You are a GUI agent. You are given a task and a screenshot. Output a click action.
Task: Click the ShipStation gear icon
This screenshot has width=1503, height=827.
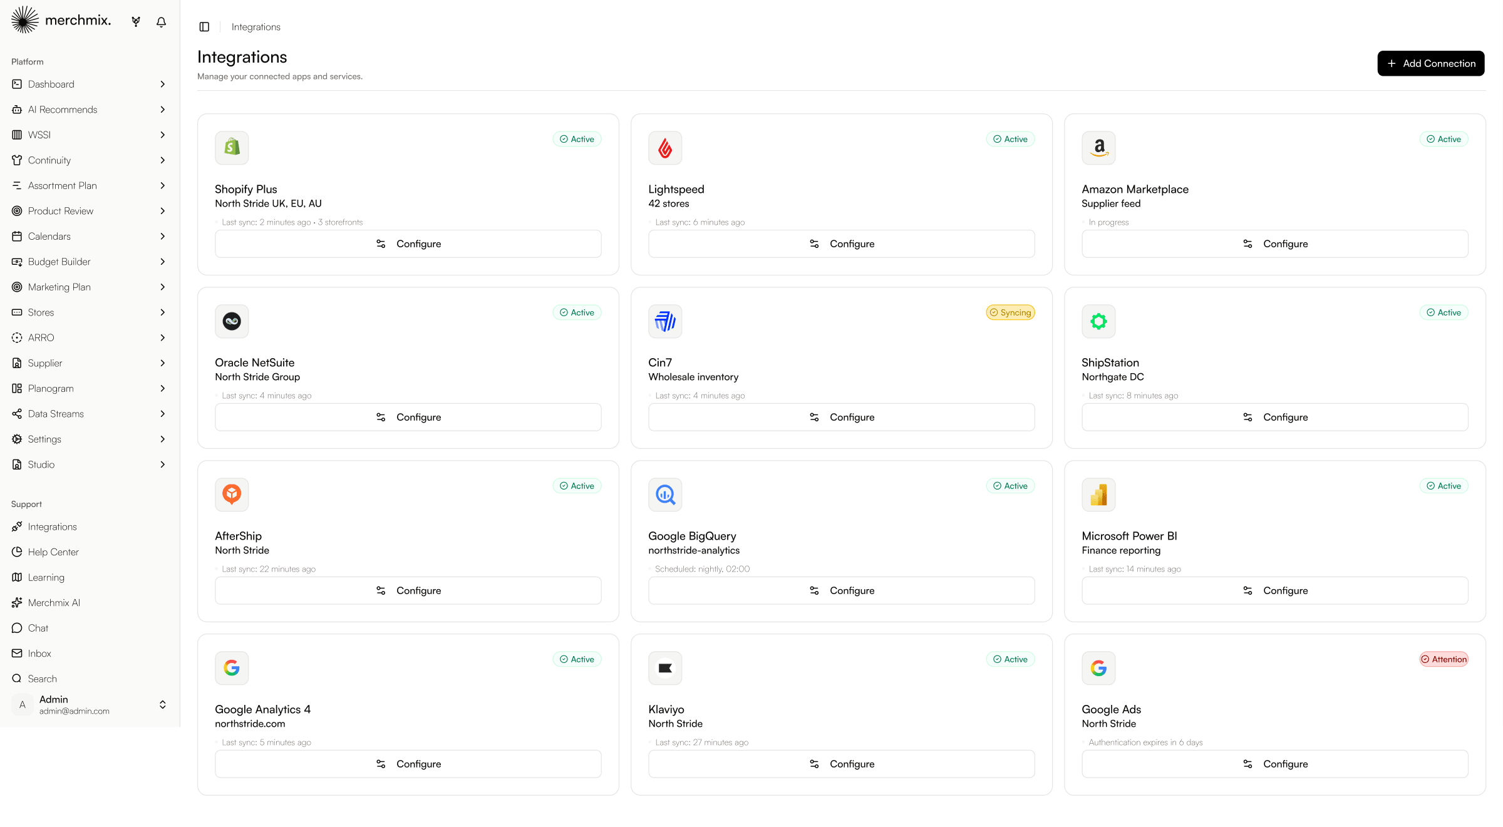pos(1098,321)
